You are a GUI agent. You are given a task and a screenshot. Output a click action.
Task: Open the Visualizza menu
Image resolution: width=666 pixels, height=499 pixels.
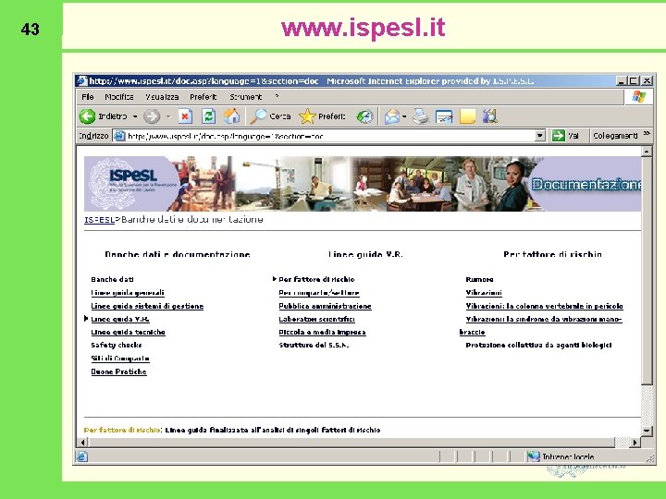(162, 97)
